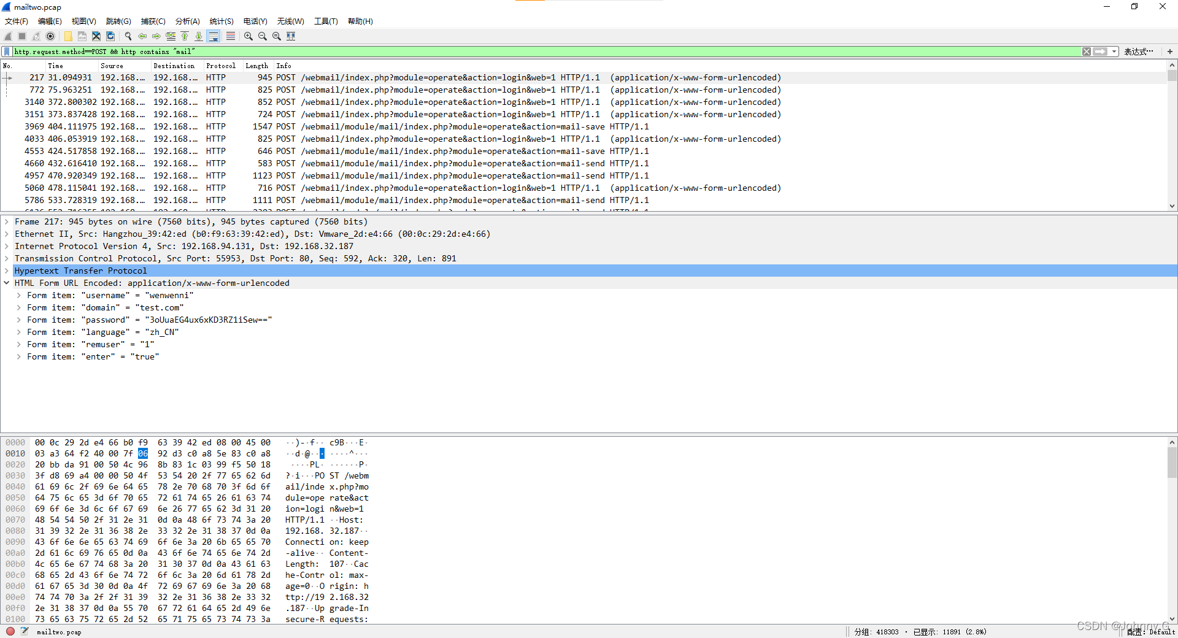
Task: Open the 视图(V) menu
Action: [83, 21]
